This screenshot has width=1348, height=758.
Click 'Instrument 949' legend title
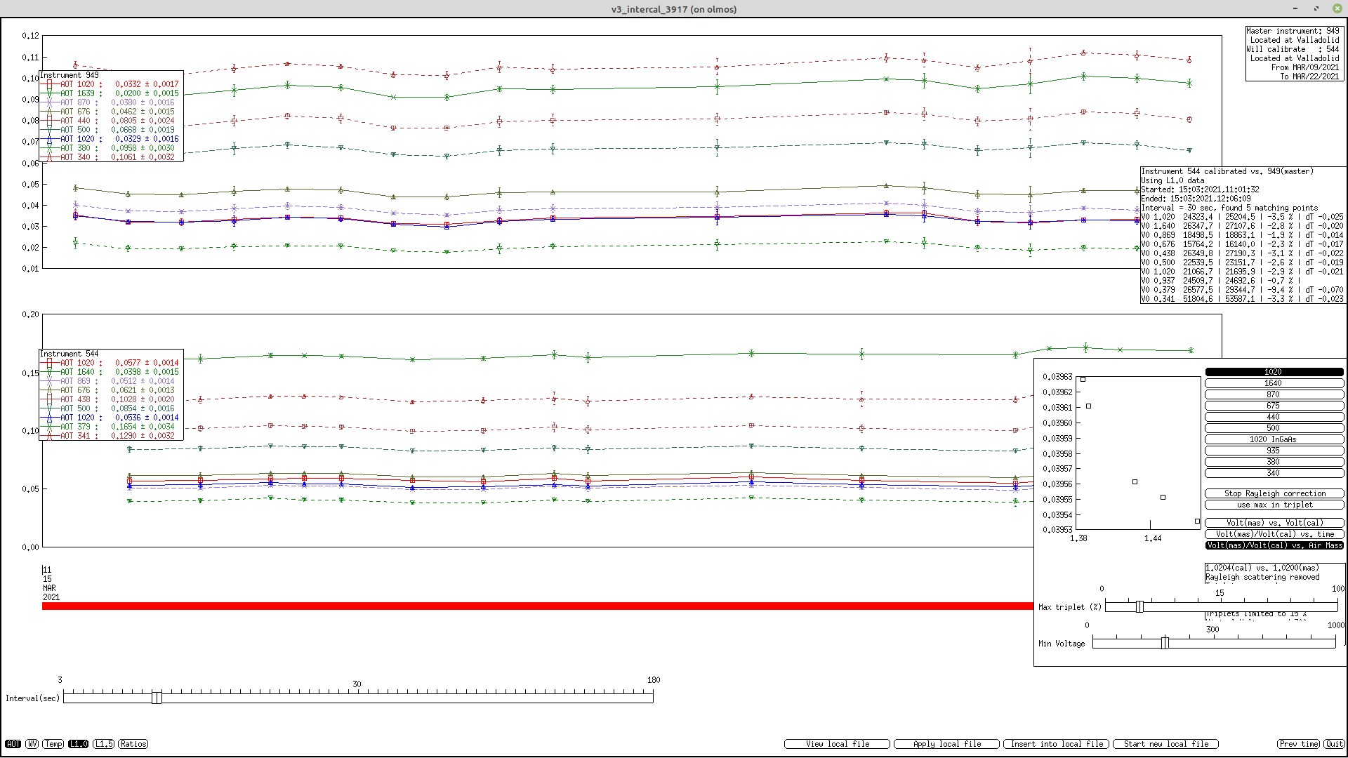(x=70, y=75)
